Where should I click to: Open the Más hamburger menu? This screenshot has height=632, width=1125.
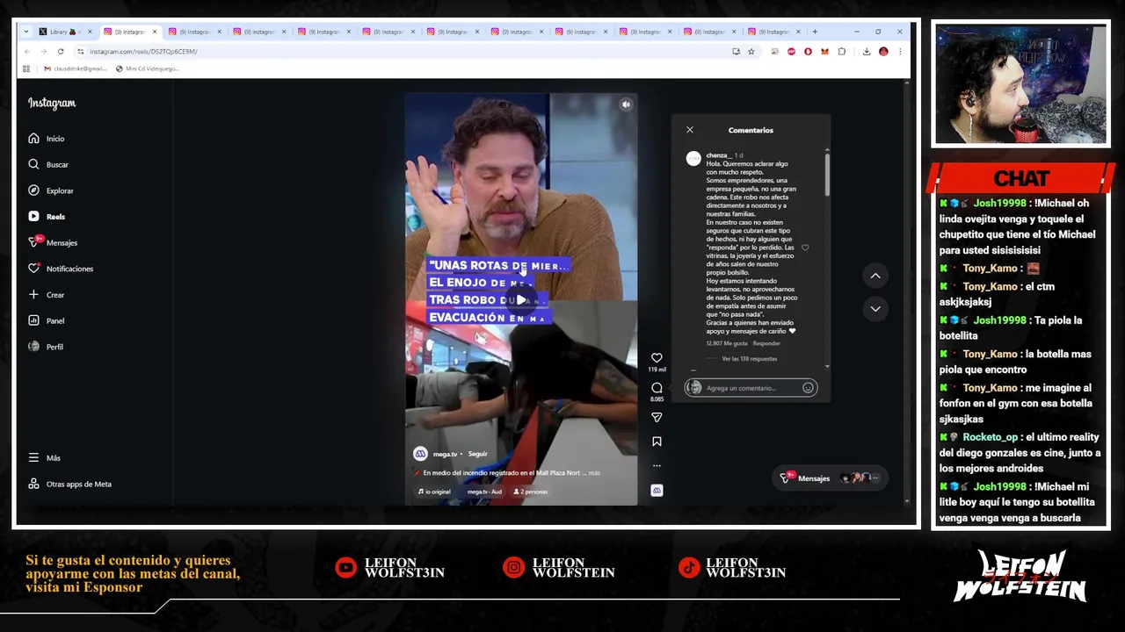[x=44, y=458]
